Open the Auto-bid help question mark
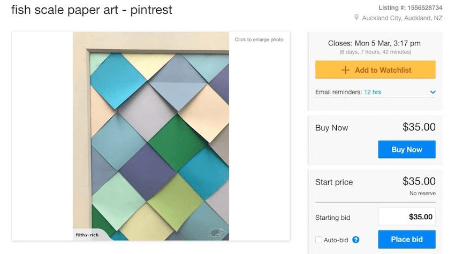 [355, 240]
